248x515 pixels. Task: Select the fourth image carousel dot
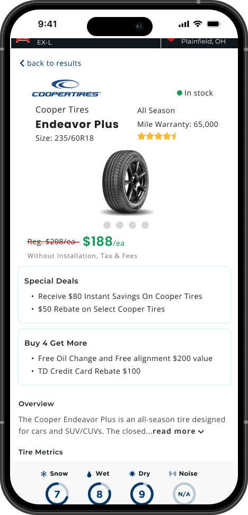pyautogui.click(x=145, y=225)
